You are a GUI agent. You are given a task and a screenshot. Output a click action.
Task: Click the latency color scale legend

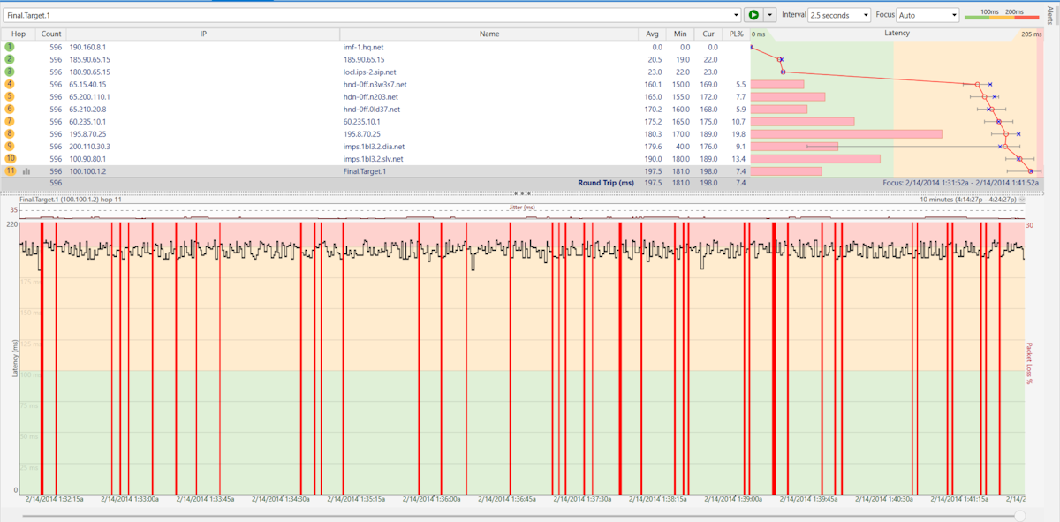(x=1003, y=15)
